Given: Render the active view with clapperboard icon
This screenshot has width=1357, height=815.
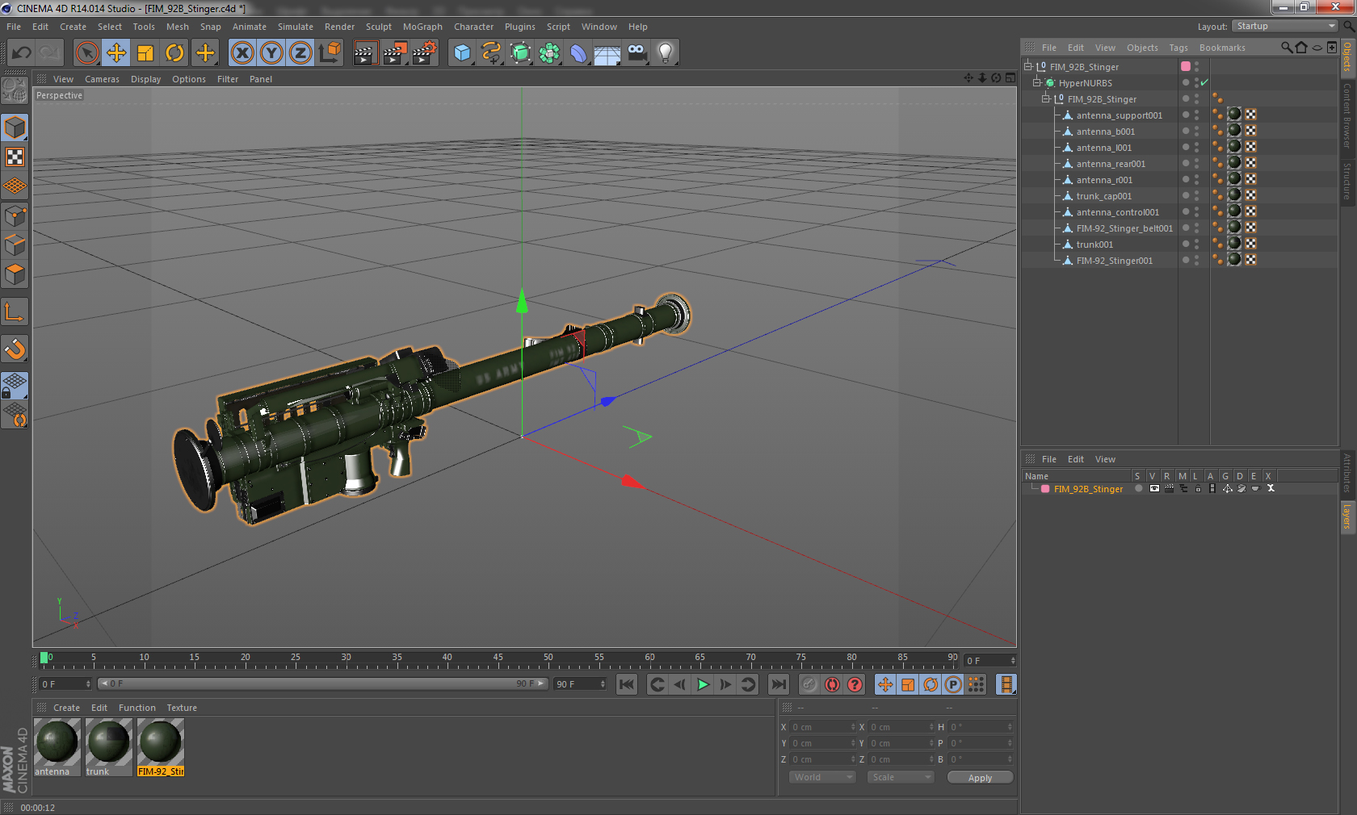Looking at the screenshot, I should point(365,53).
